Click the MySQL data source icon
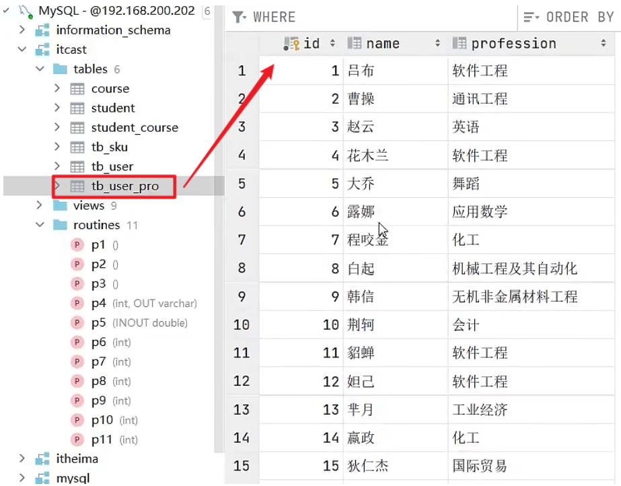 click(x=26, y=11)
